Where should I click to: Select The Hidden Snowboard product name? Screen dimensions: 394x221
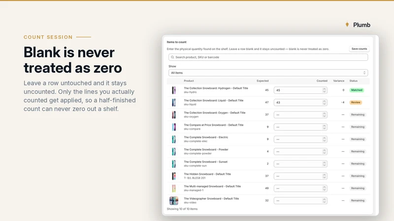coord(207,174)
